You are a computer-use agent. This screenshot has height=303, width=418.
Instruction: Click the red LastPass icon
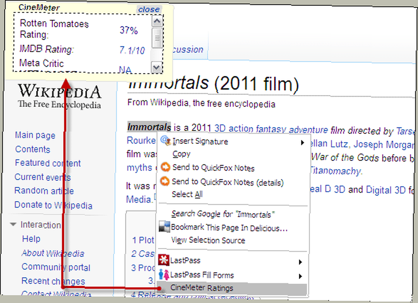163,260
